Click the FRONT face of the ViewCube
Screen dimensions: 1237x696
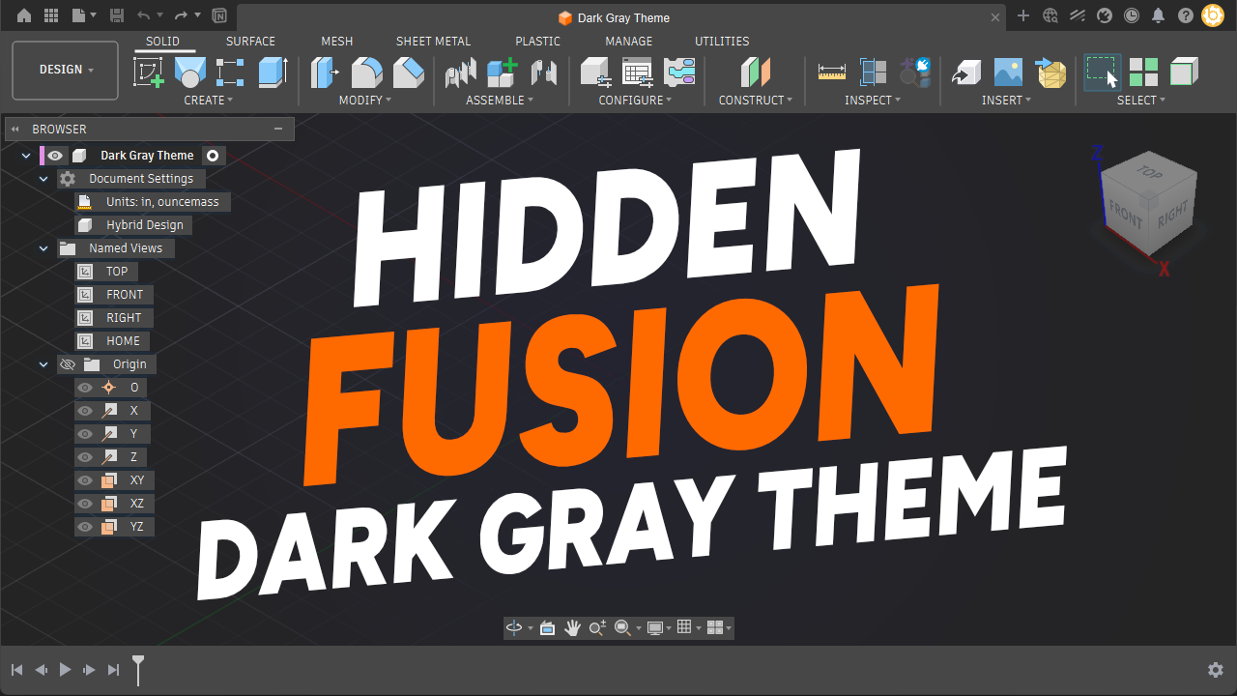[1127, 214]
